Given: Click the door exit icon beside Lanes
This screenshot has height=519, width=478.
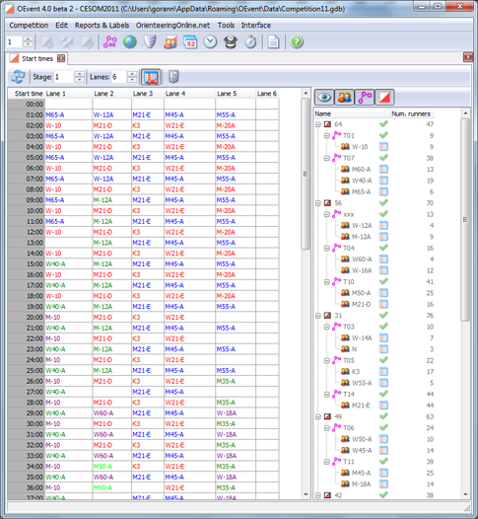Looking at the screenshot, I should point(173,77).
